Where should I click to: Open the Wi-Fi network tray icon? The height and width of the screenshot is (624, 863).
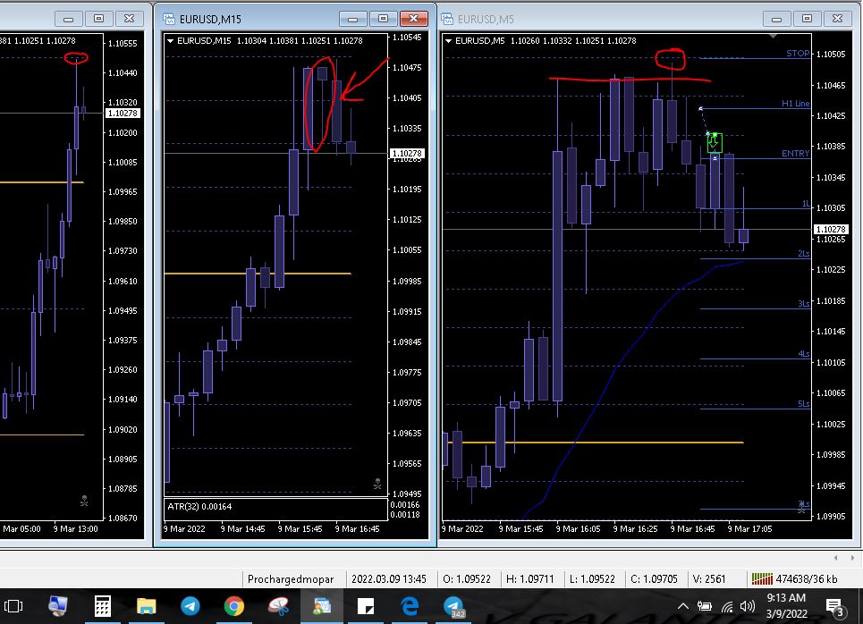pos(727,606)
